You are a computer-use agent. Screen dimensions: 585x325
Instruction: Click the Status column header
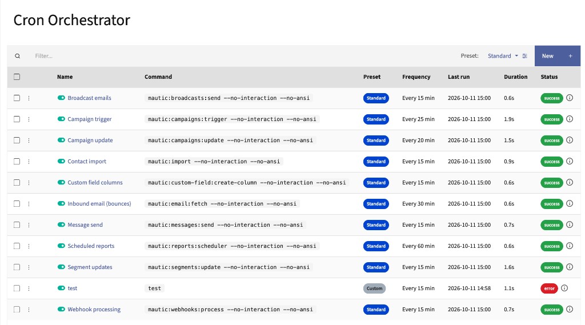[549, 77]
